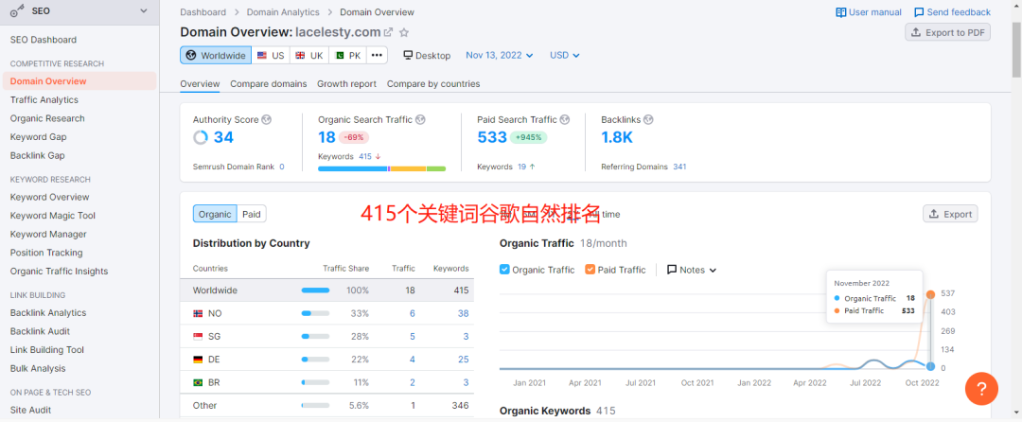The image size is (1022, 422).
Task: Star the lacelesty.com domain as favorite
Action: pyautogui.click(x=404, y=32)
